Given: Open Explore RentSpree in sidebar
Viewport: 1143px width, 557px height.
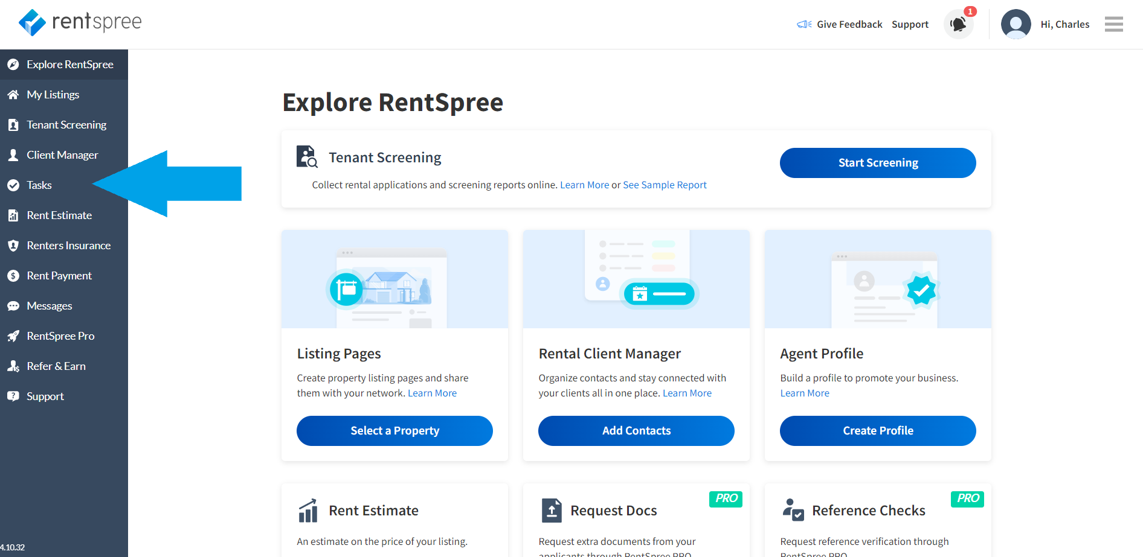Looking at the screenshot, I should [64, 65].
